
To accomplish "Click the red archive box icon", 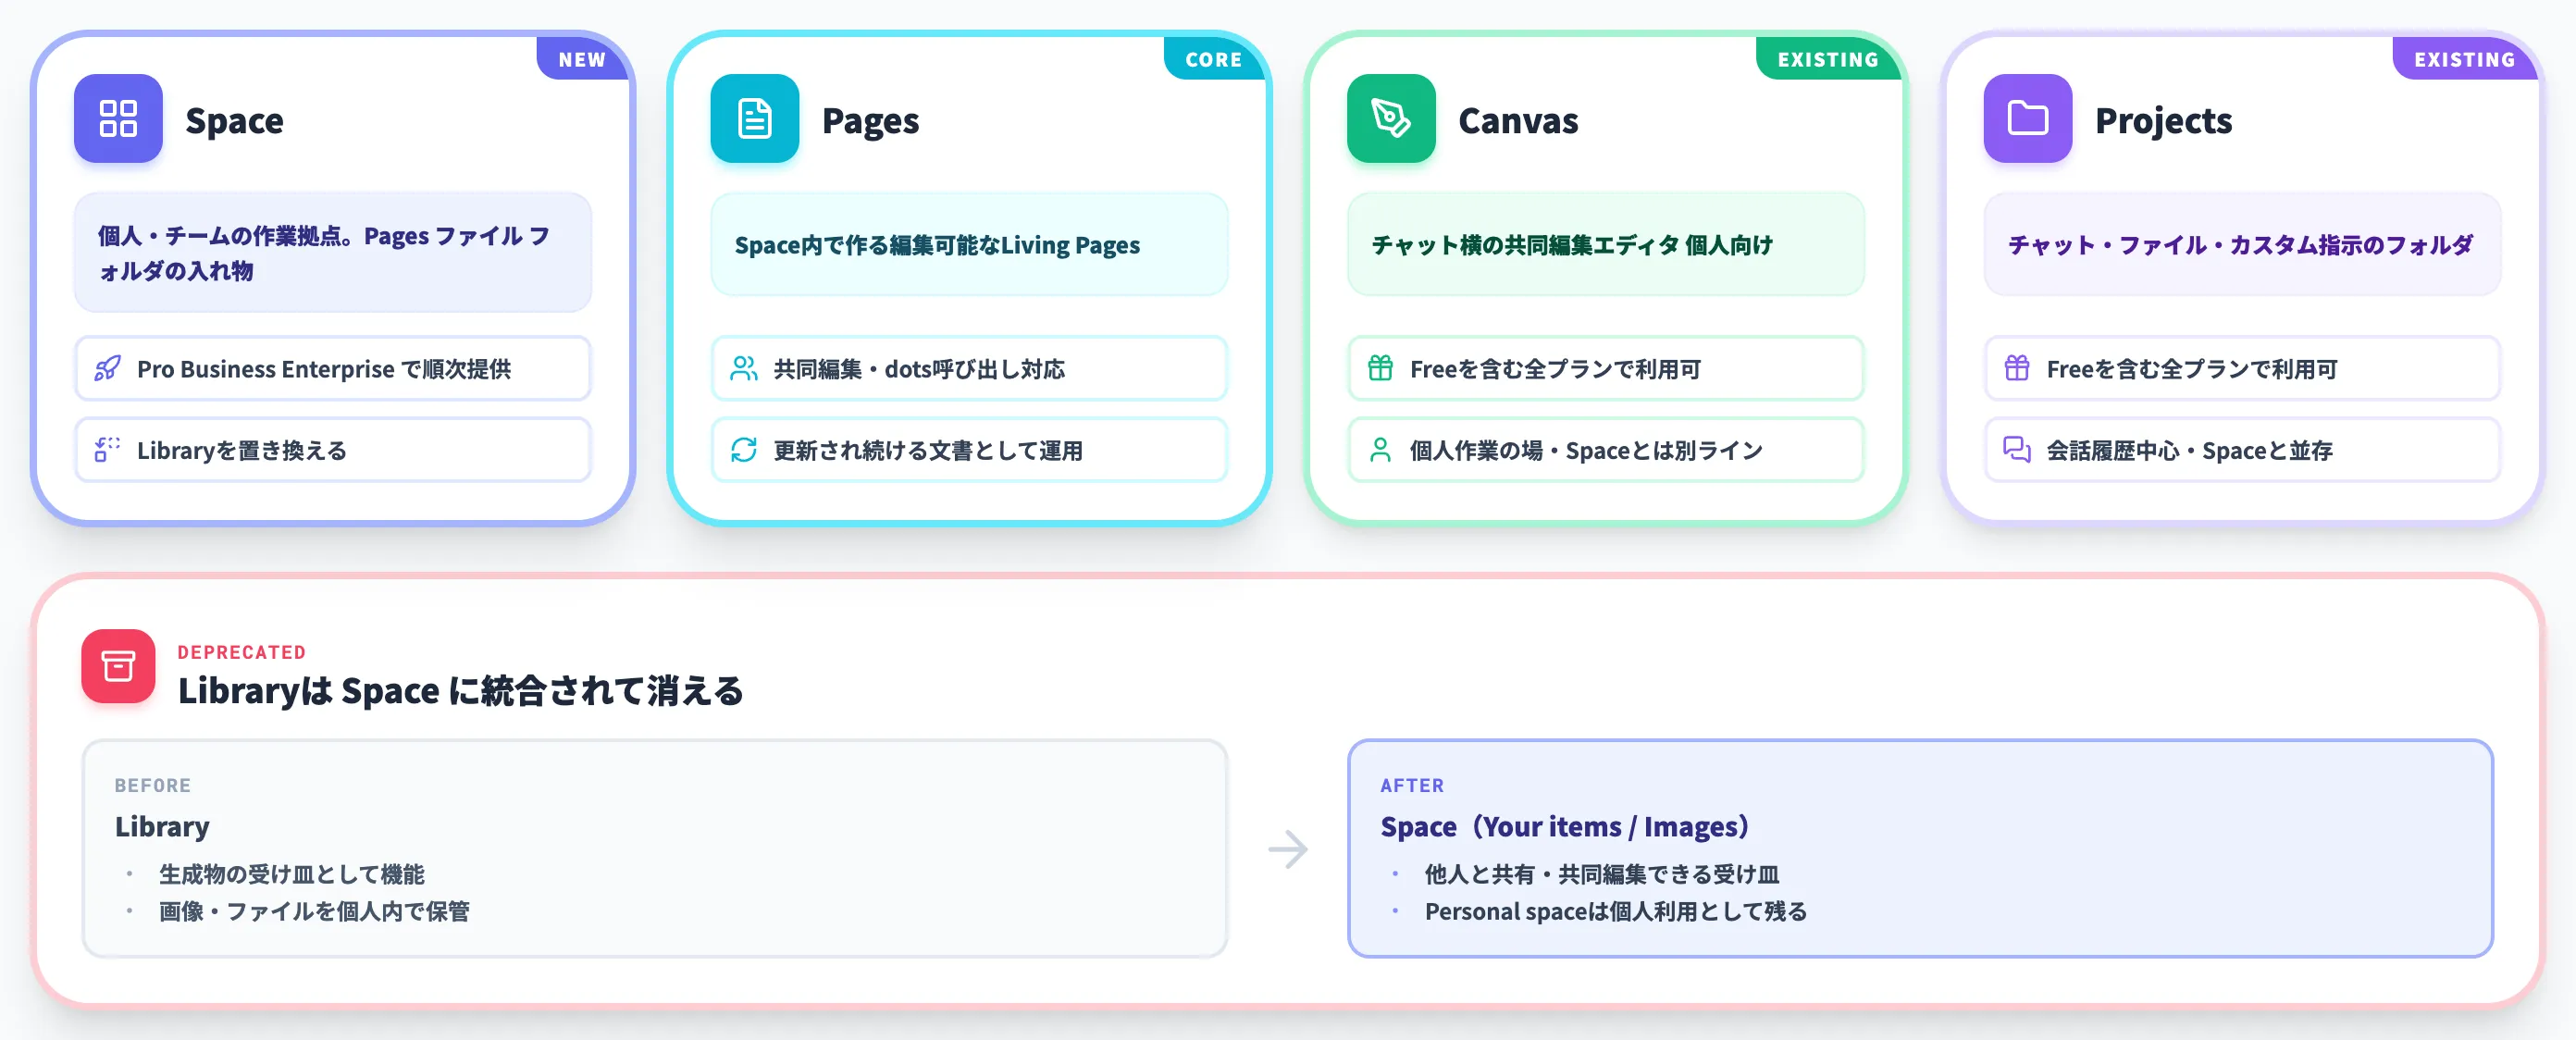I will tap(118, 666).
